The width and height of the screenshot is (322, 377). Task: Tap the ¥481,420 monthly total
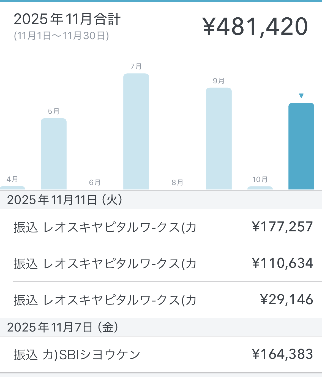(x=255, y=27)
